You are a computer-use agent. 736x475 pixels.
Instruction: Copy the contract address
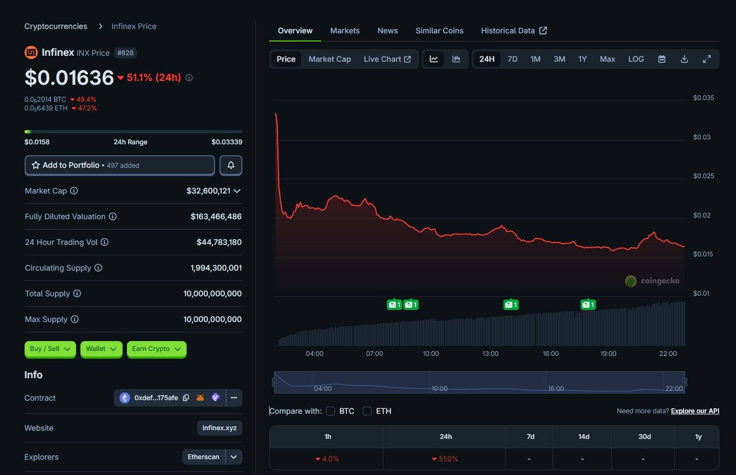(186, 398)
